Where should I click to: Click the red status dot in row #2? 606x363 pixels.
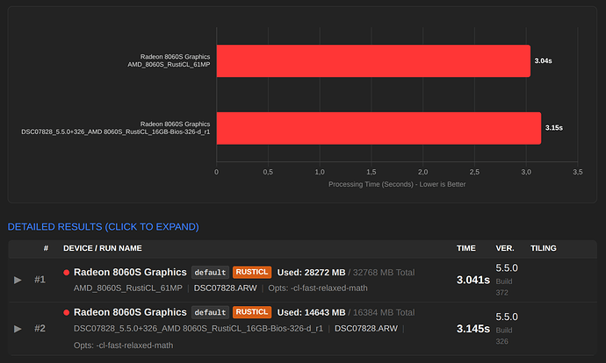67,312
